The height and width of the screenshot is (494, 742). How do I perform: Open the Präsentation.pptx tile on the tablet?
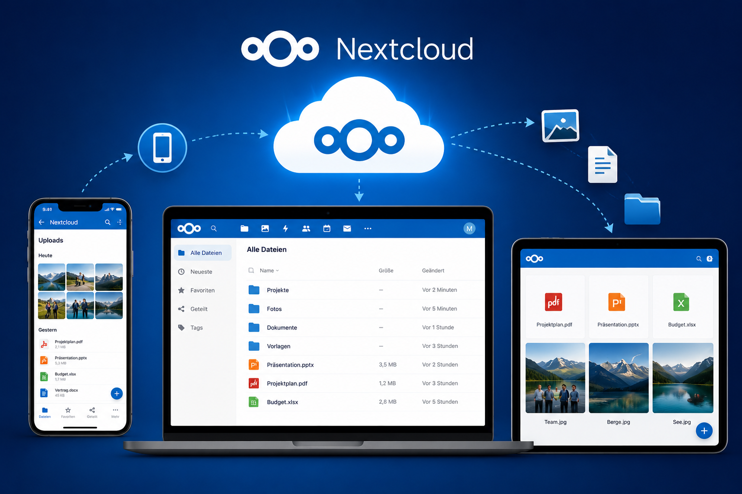pos(618,307)
